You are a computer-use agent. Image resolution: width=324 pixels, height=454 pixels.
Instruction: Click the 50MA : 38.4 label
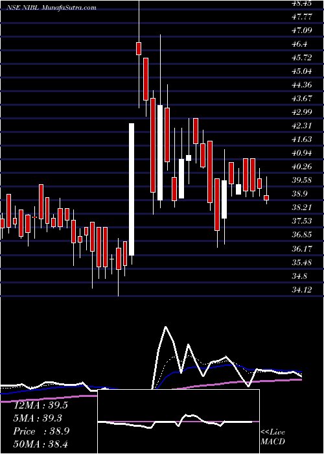tap(40, 444)
